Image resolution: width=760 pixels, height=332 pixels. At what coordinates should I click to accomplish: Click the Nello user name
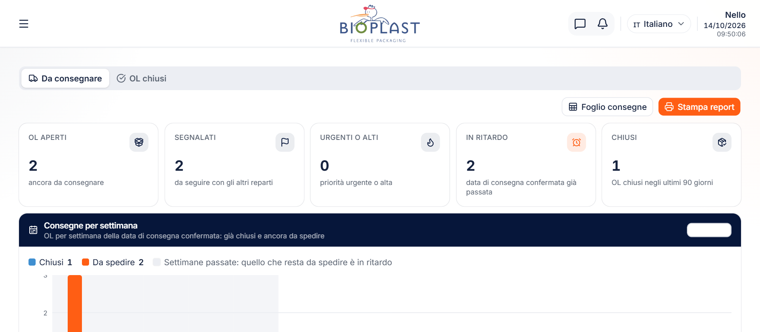(735, 15)
